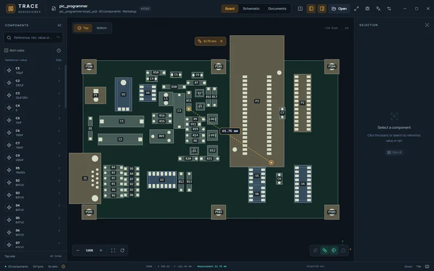The image size is (434, 271).
Task: Click the fit-to-screen icon
Action: point(113,250)
